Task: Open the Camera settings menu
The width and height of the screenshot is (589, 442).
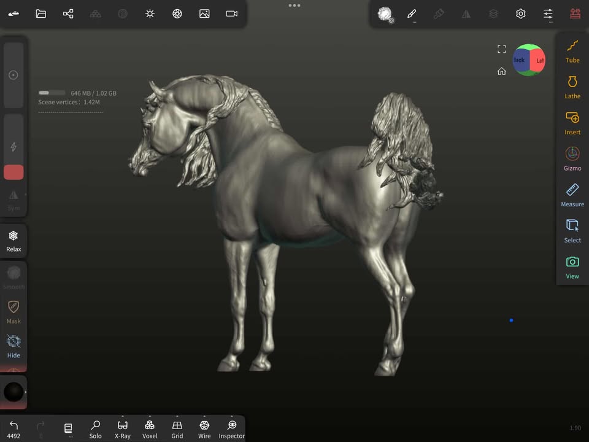Action: pos(231,14)
